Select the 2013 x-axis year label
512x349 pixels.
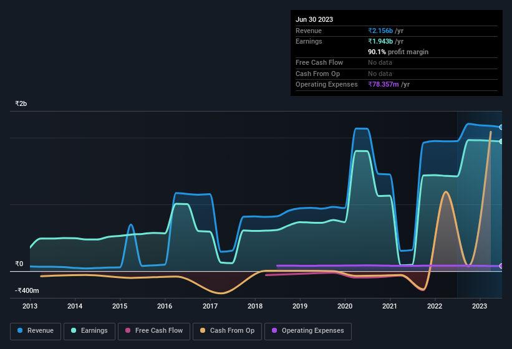tap(30, 306)
